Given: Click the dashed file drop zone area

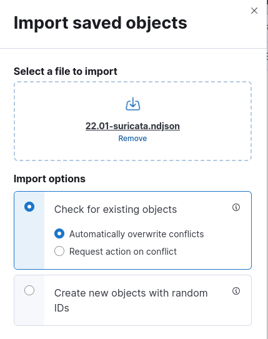Looking at the screenshot, I should coord(133,121).
